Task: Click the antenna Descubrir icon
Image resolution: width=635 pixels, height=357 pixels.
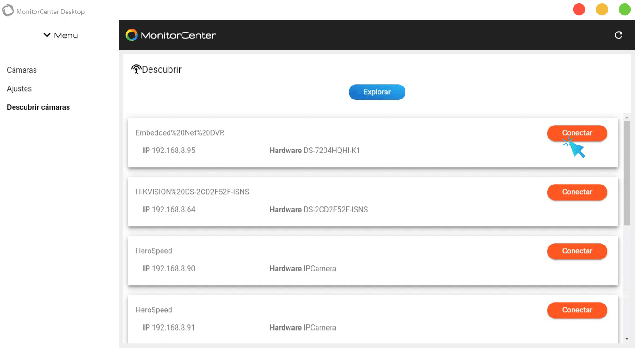Action: (136, 70)
